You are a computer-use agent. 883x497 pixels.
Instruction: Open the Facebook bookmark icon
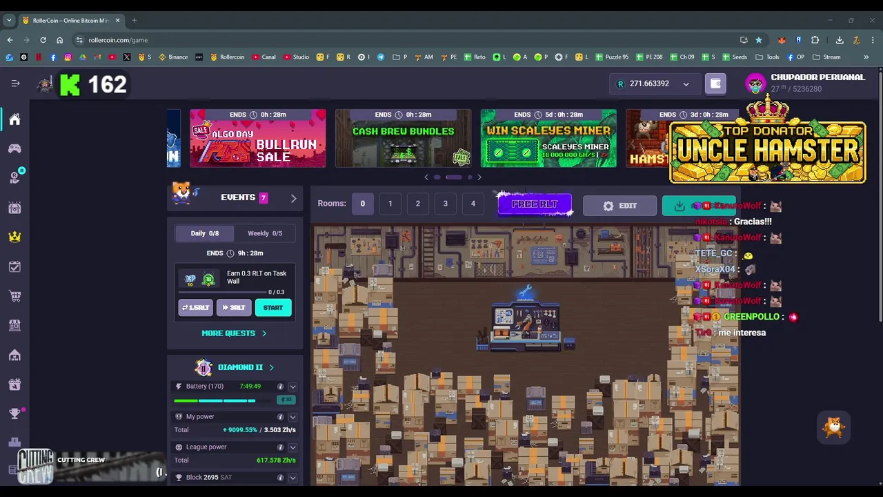pyautogui.click(x=53, y=57)
